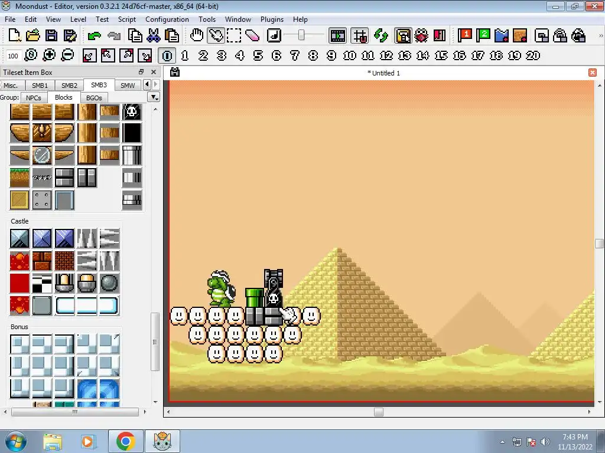The width and height of the screenshot is (605, 453).
Task: Choose the rectangular selection tool
Action: pos(234,35)
